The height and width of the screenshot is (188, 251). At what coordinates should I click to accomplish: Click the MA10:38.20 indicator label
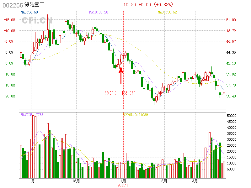tap(99, 12)
